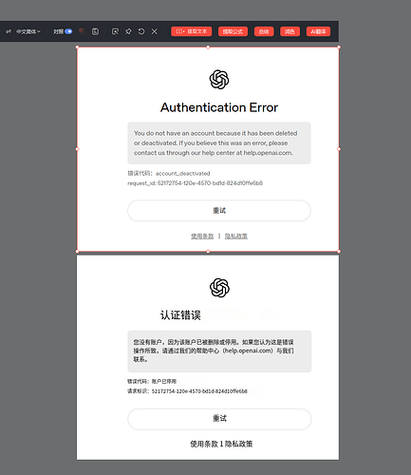Image resolution: width=411 pixels, height=475 pixels.
Task: Click error code text account_deactivated
Action: pos(182,173)
